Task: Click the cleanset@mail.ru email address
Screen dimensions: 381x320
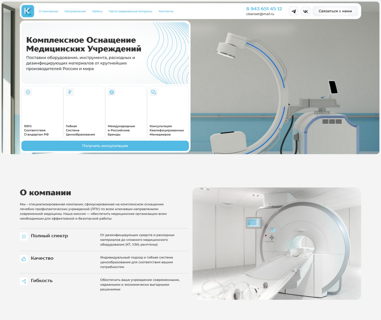Action: click(260, 14)
